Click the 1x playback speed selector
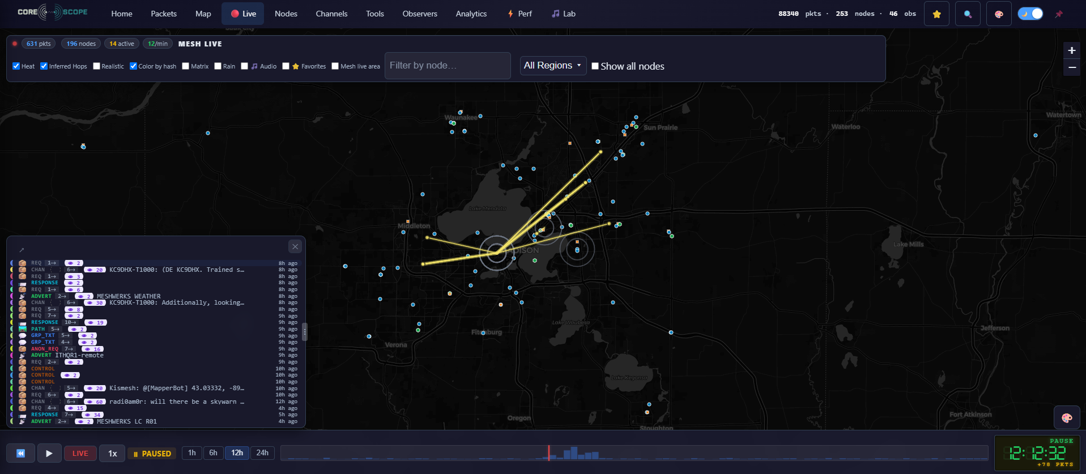The height and width of the screenshot is (474, 1086). click(x=113, y=453)
